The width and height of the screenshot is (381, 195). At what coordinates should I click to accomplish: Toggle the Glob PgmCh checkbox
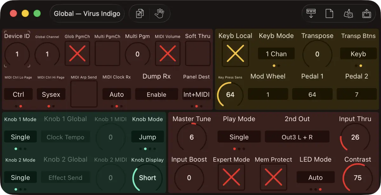point(77,53)
